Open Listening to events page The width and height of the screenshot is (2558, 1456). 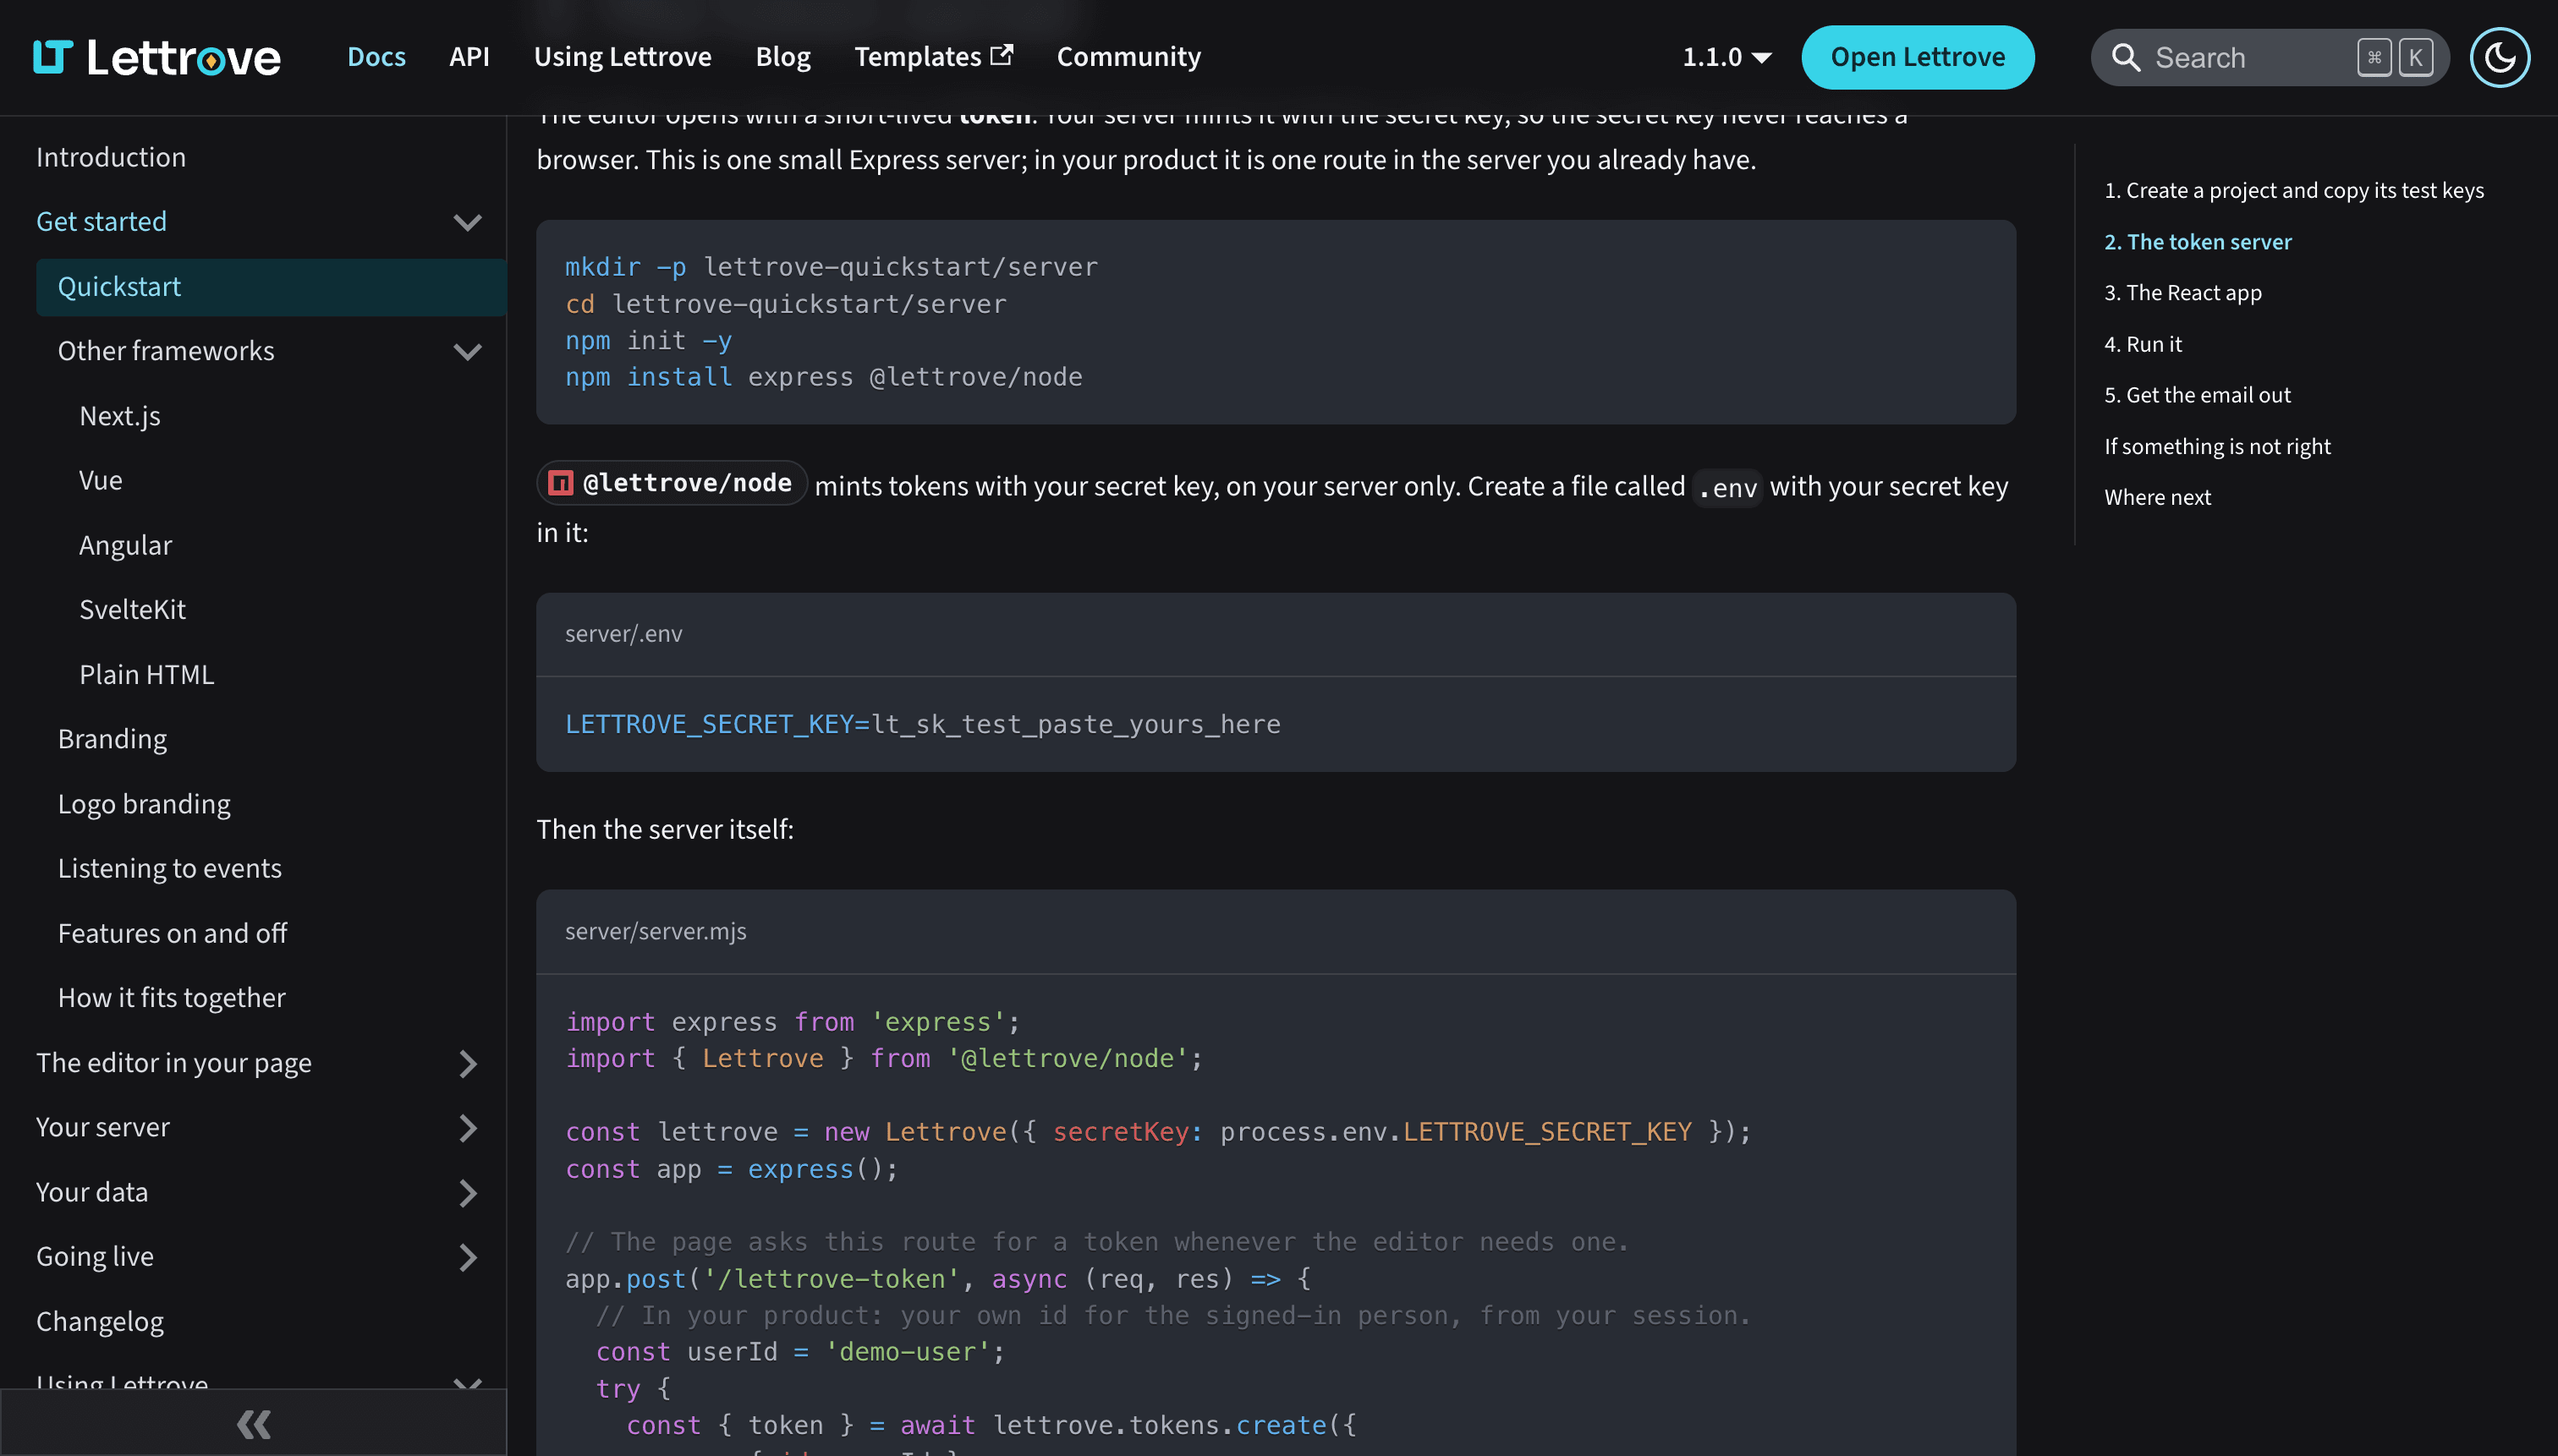[x=170, y=868]
